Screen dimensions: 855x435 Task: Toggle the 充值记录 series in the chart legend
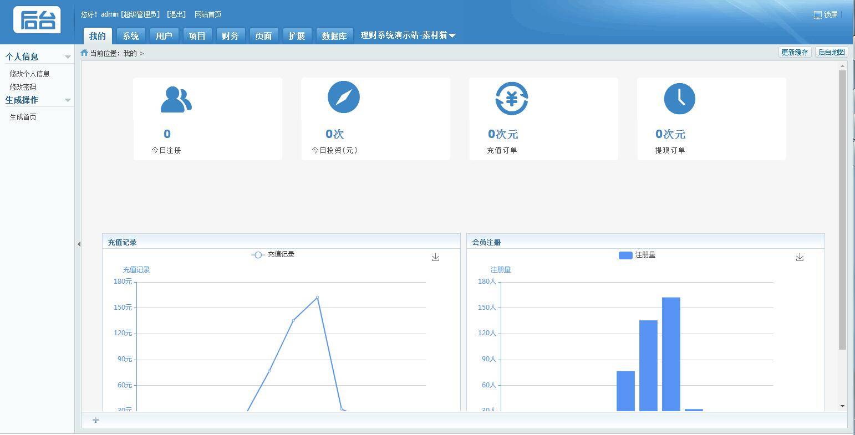coord(273,254)
